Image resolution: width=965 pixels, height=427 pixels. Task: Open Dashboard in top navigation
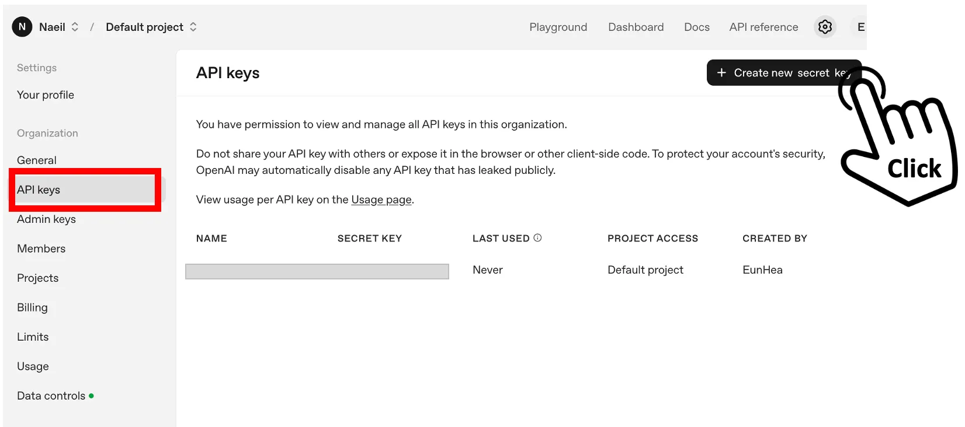[636, 27]
